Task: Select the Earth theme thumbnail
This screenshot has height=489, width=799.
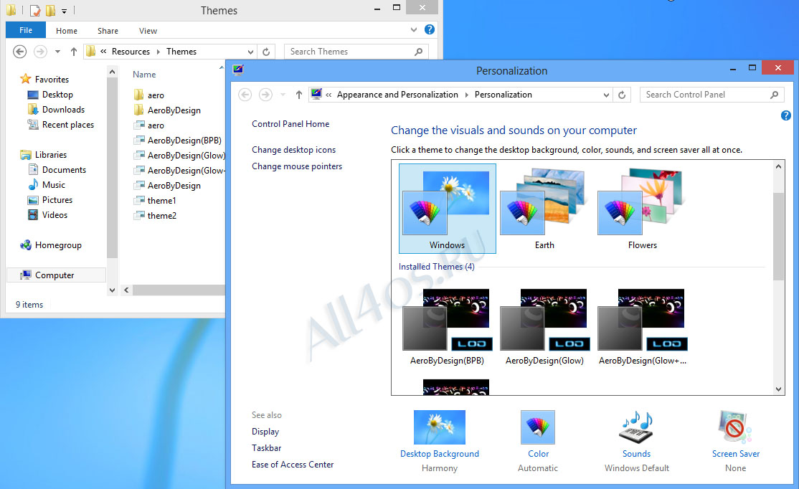Action: 544,209
